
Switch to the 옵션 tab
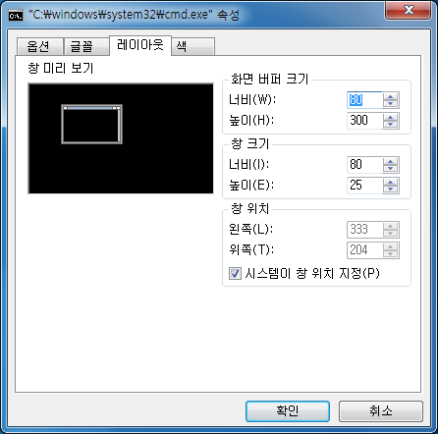tap(39, 46)
